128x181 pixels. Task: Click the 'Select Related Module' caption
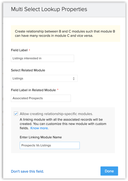click(x=28, y=70)
